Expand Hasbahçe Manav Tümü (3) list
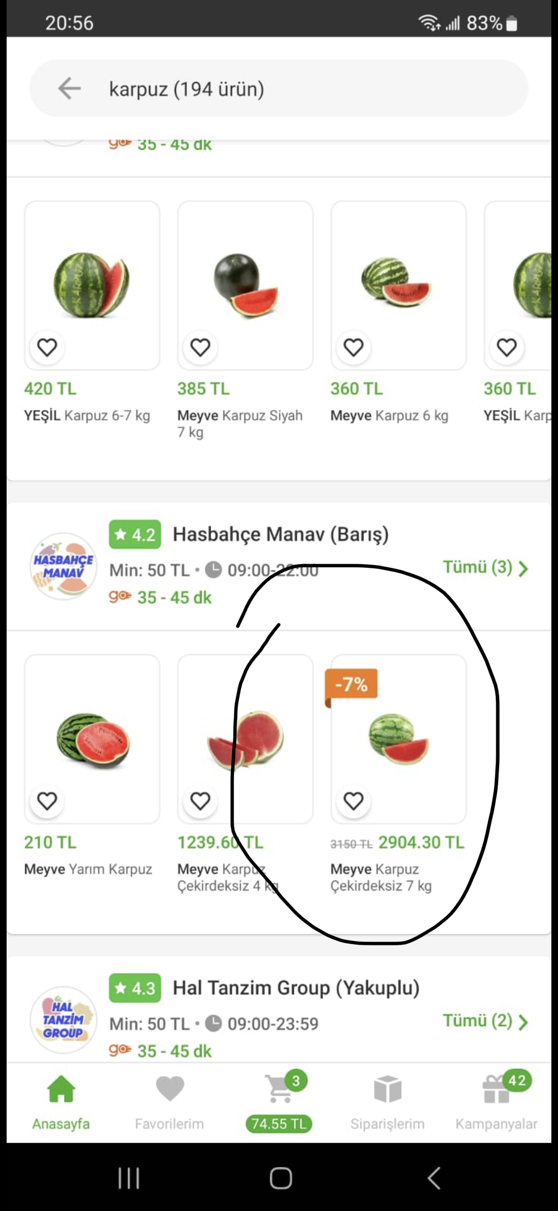The image size is (558, 1211). [x=485, y=567]
